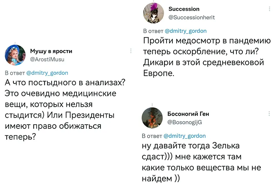Open the @ArostiMusu handle
The image size is (277, 184).
click(47, 59)
